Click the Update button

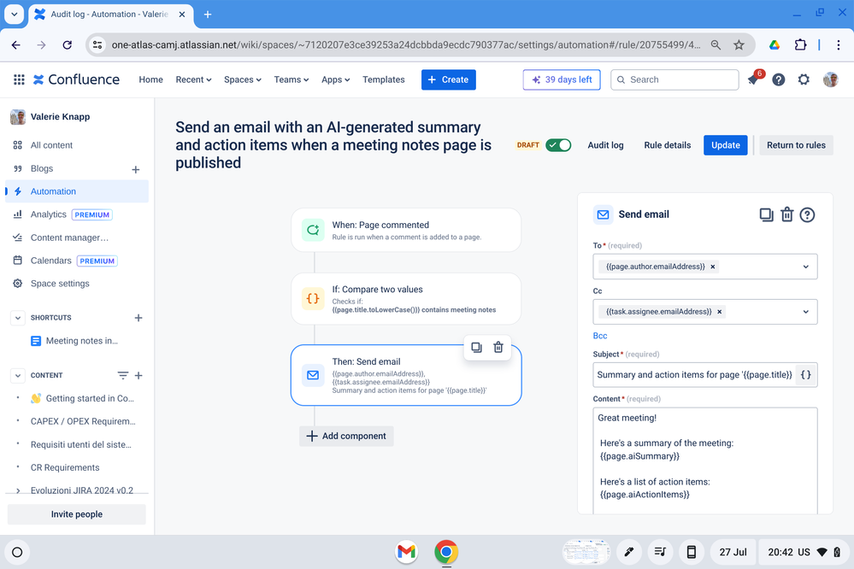click(725, 145)
